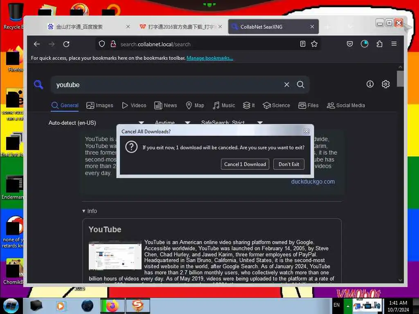Open SearXNG preferences gear

point(385,84)
